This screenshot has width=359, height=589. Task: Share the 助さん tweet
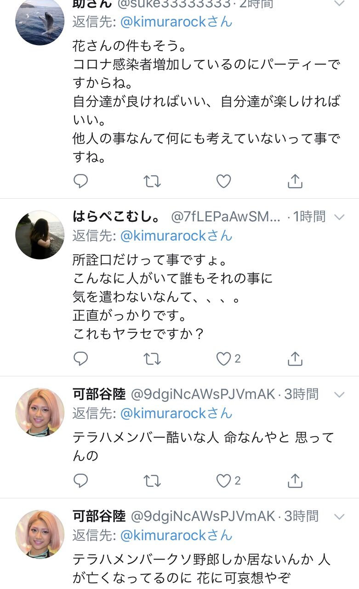[x=295, y=181]
